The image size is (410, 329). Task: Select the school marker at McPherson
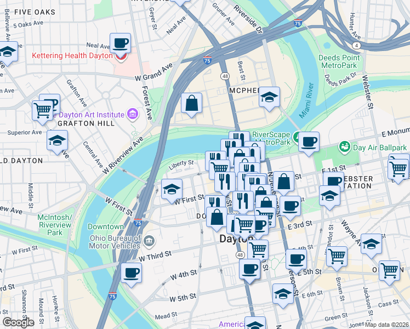[269, 97]
